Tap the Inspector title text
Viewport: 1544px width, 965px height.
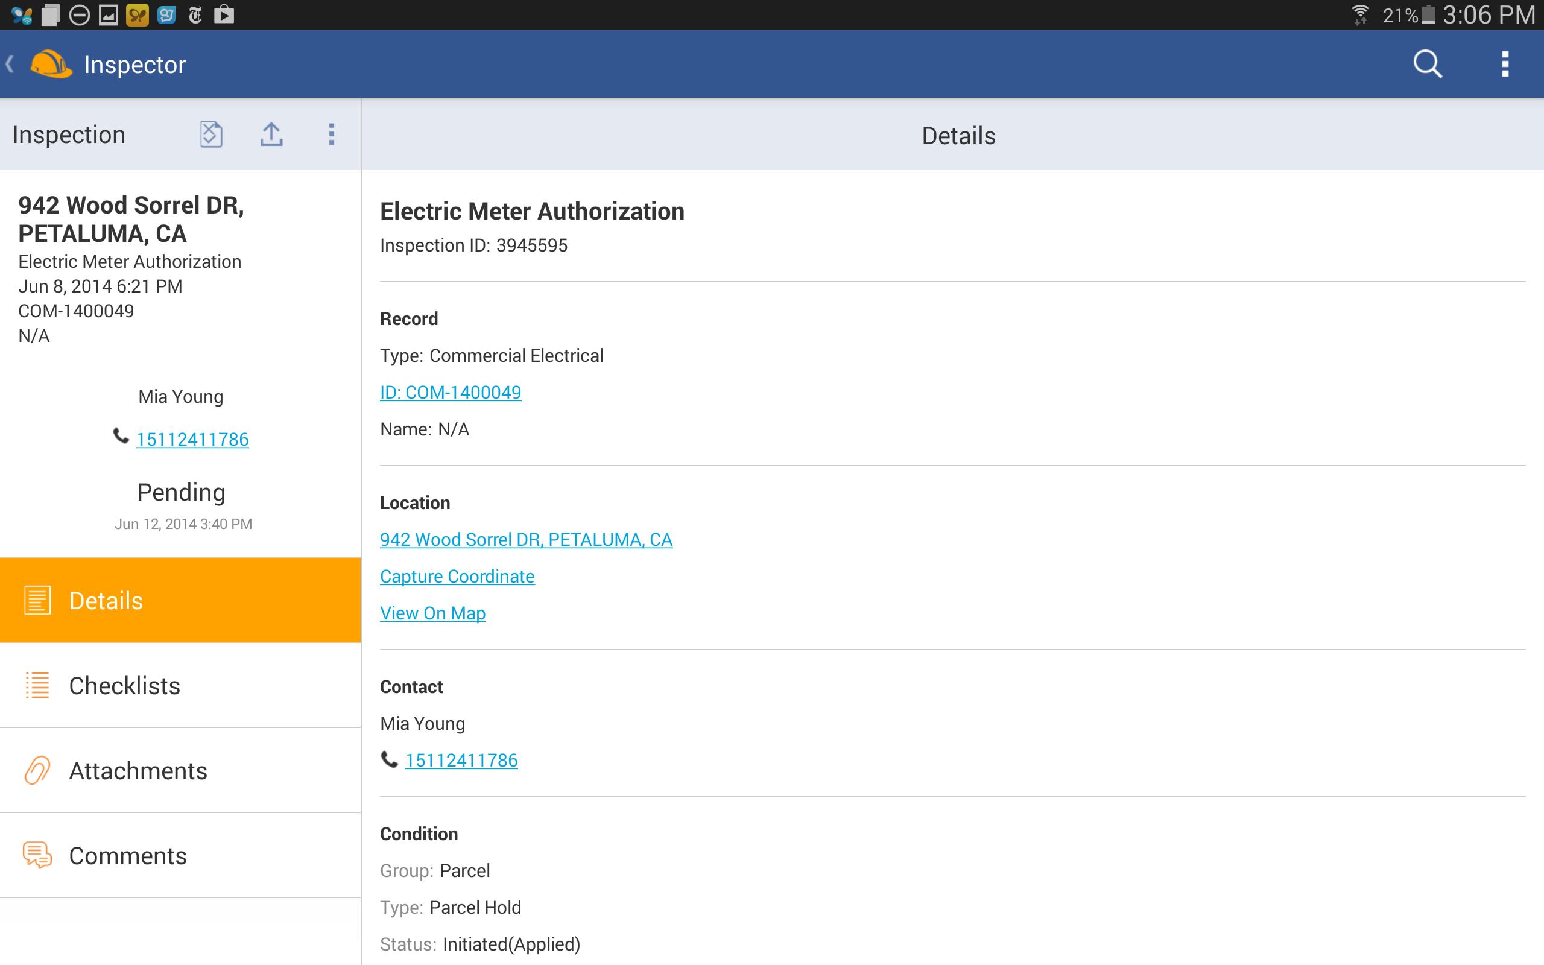(134, 64)
